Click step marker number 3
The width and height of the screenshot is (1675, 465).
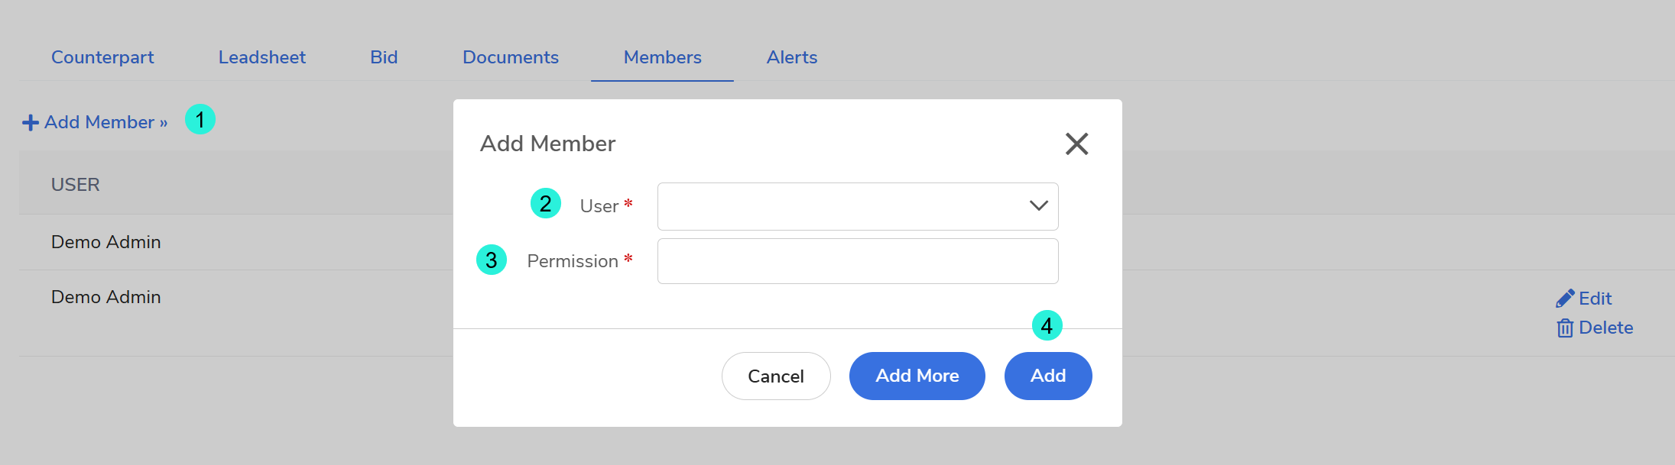[492, 260]
